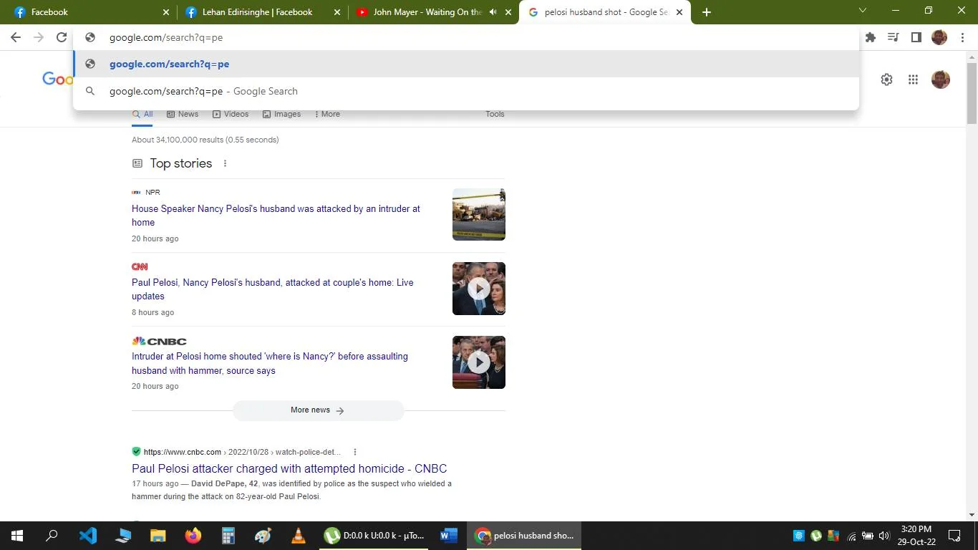Open CNN Paul Pelosi live updates story
Image resolution: width=978 pixels, height=550 pixels.
273,289
